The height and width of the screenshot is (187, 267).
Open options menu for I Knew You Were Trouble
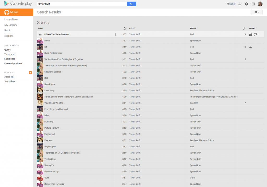[115, 34]
